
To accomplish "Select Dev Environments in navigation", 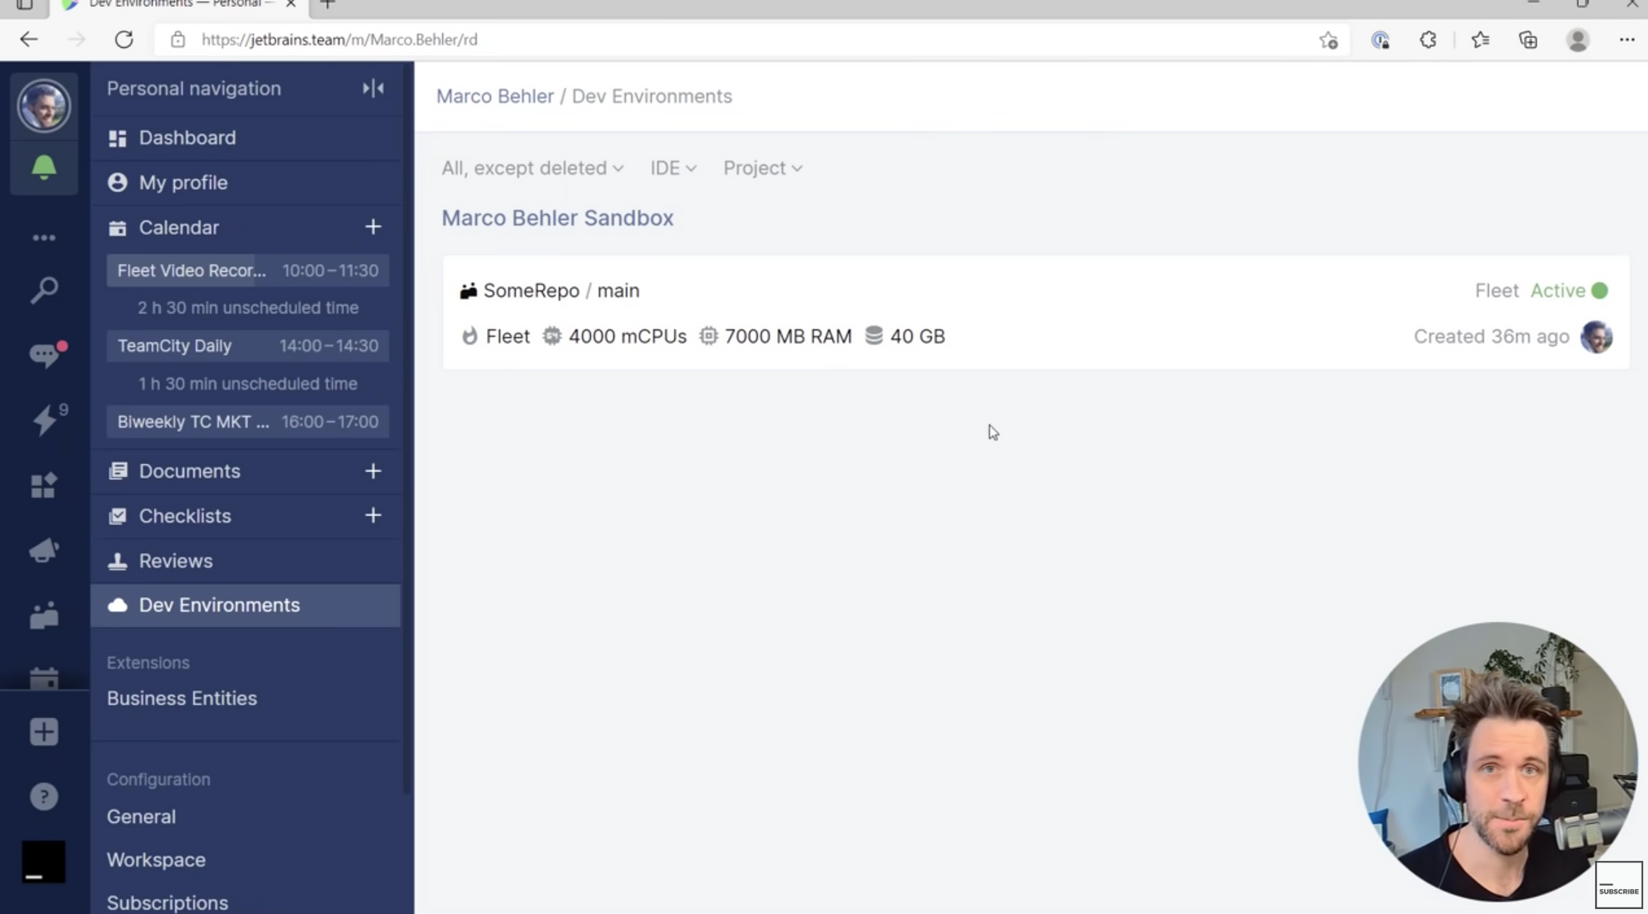I will (246, 605).
